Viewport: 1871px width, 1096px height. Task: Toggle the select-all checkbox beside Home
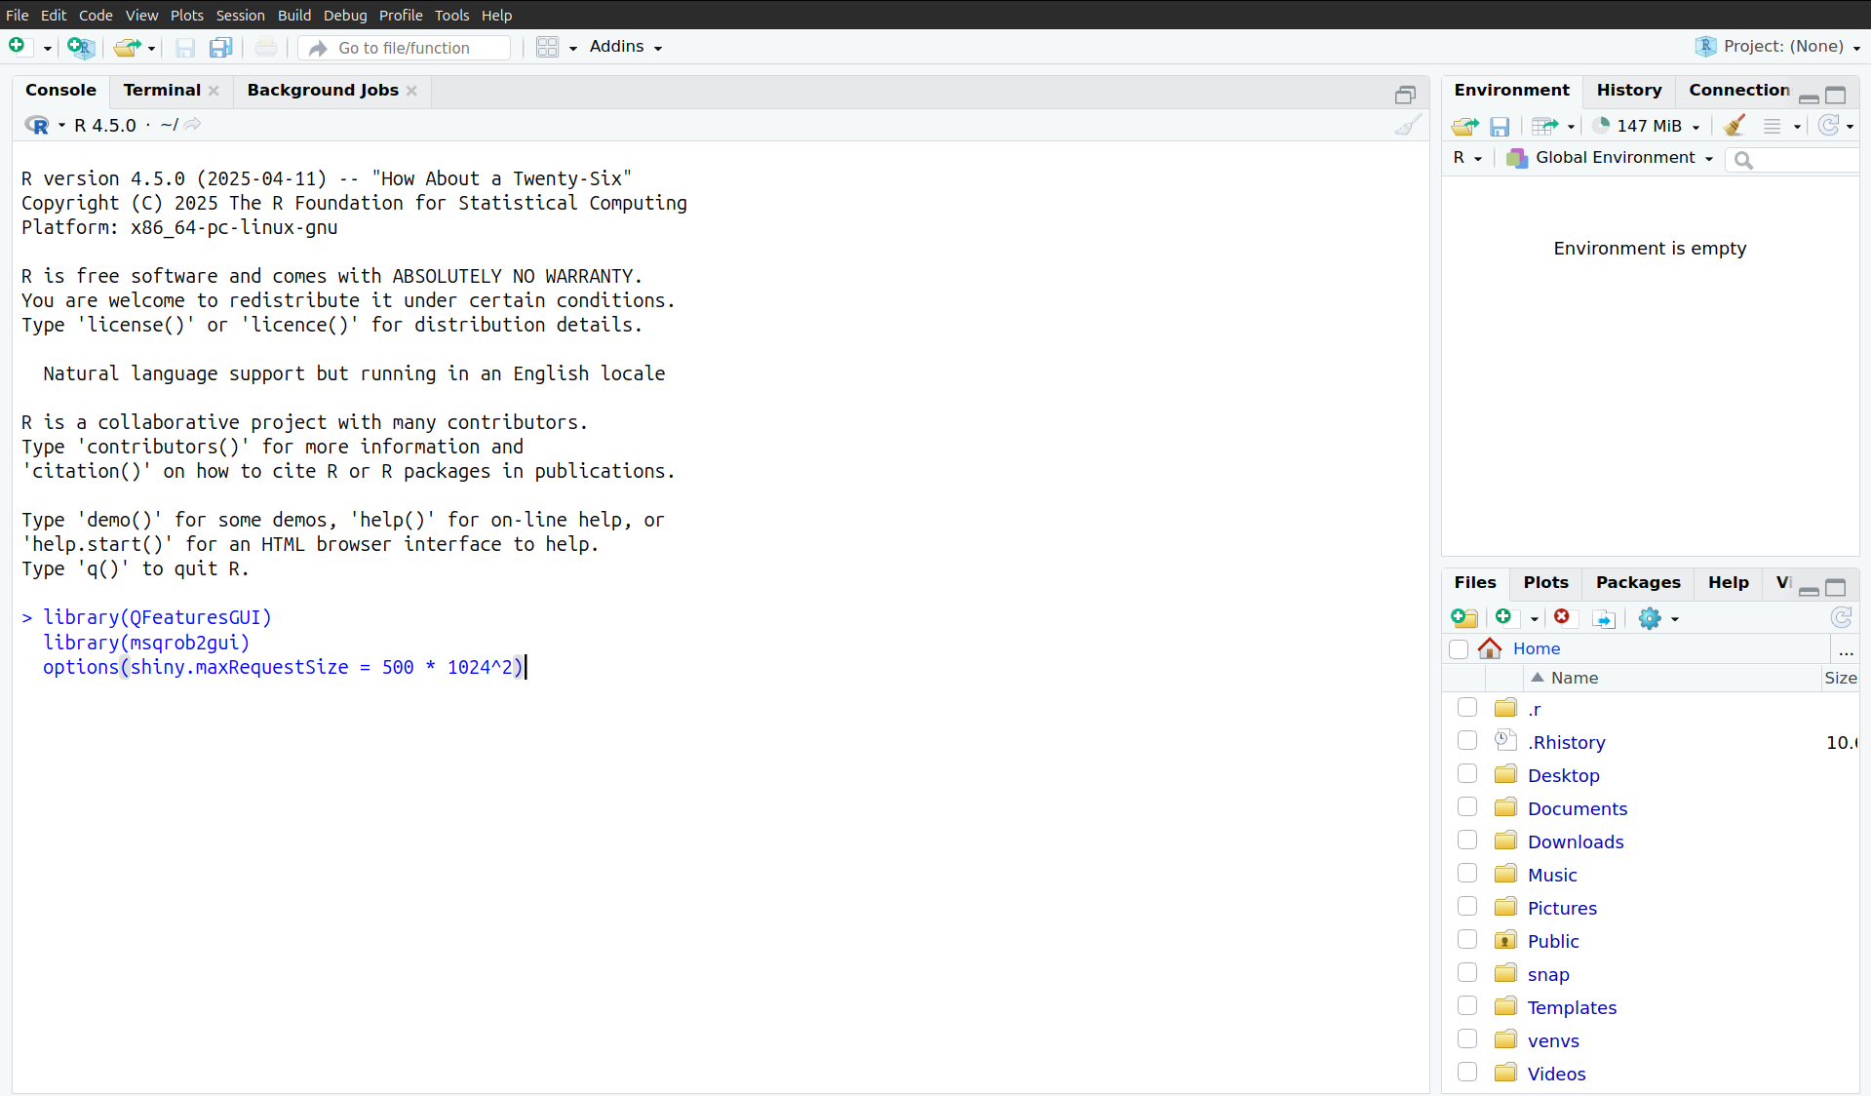pyautogui.click(x=1459, y=649)
